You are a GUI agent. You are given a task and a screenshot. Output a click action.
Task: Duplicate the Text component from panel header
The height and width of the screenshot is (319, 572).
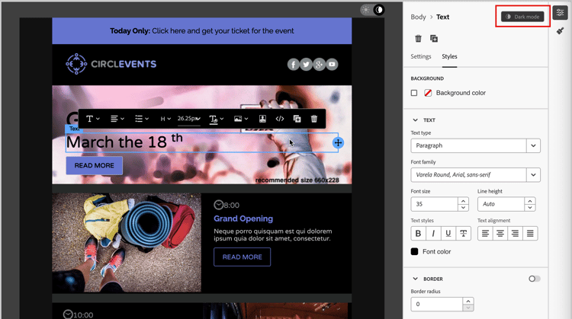434,38
